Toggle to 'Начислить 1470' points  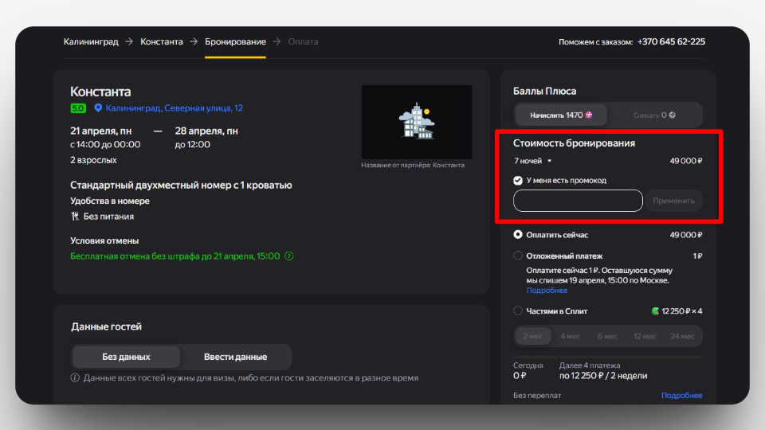561,115
